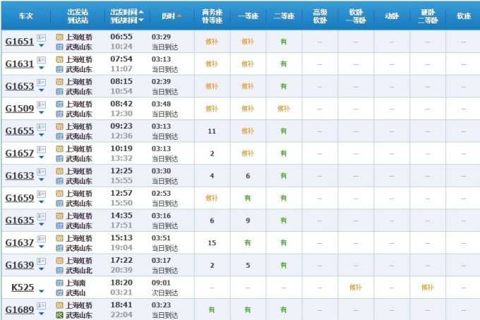Image resolution: width=480 pixels, height=320 pixels.
Task: Click first class count 9 for G1635
Action: [x=248, y=220]
